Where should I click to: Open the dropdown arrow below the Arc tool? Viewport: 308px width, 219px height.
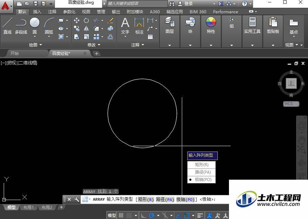coord(49,37)
